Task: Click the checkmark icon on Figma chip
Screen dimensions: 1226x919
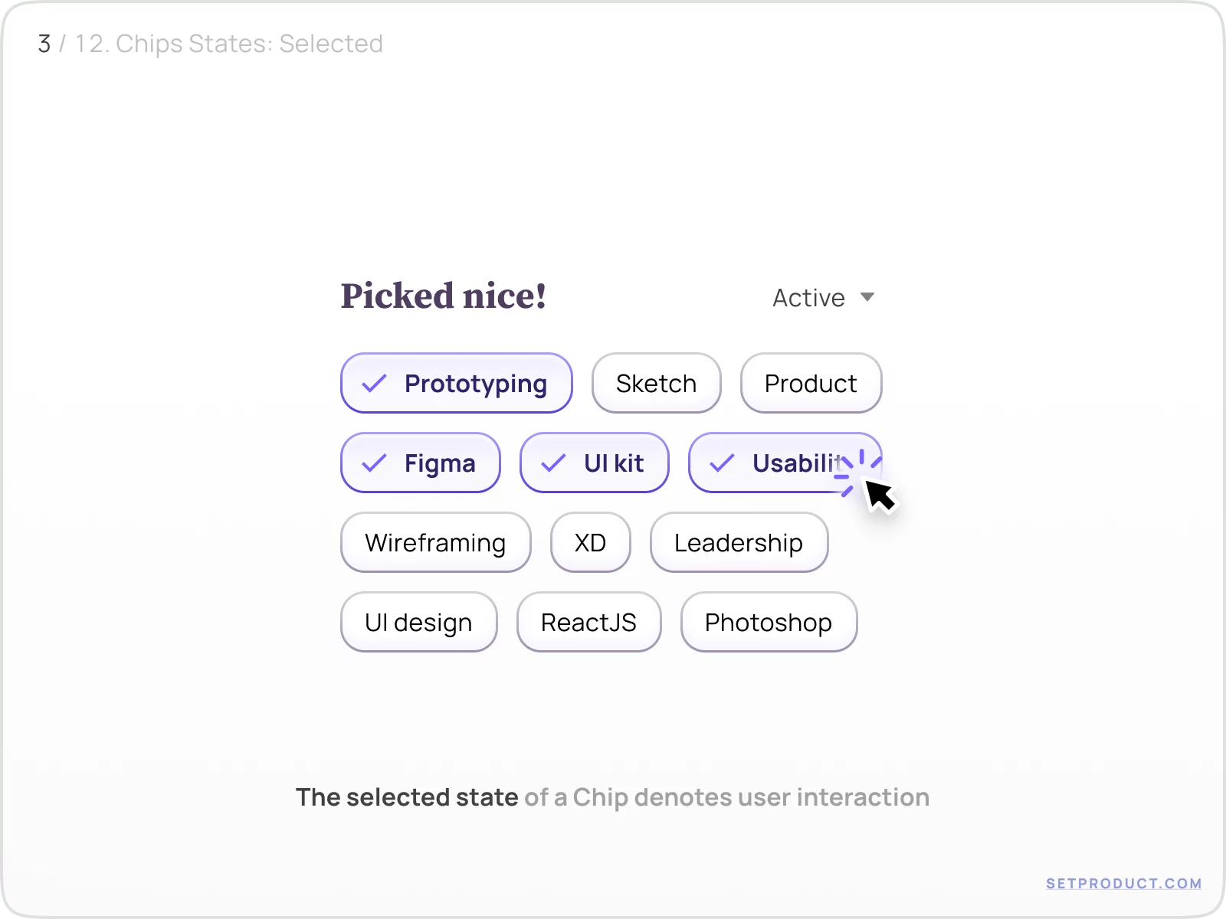Action: coord(375,463)
